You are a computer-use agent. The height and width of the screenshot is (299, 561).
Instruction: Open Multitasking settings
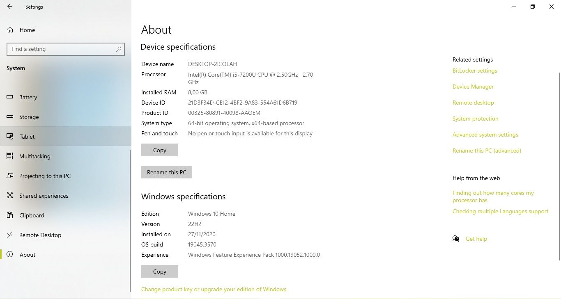point(66,156)
